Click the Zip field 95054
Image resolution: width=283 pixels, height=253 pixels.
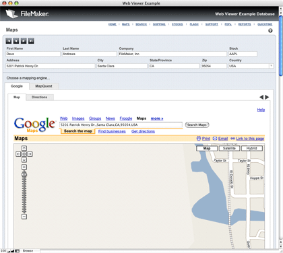[214, 66]
